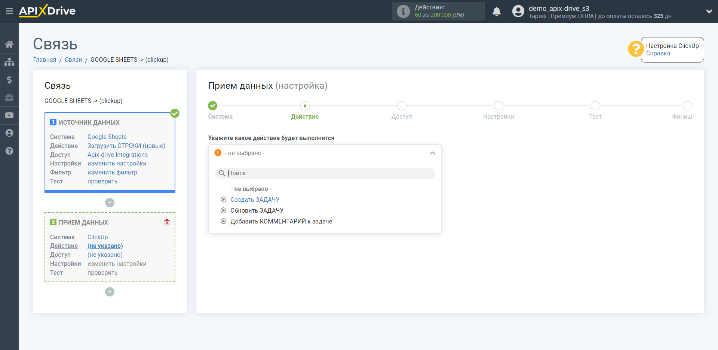Click the actions info icon
This screenshot has width=718, height=350.
pos(403,11)
